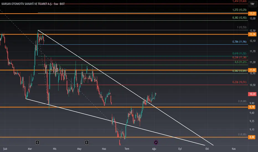Viewport: 258px width, 152px height.
Task: Click the 11,70 price scale value
Action: [x=252, y=51]
